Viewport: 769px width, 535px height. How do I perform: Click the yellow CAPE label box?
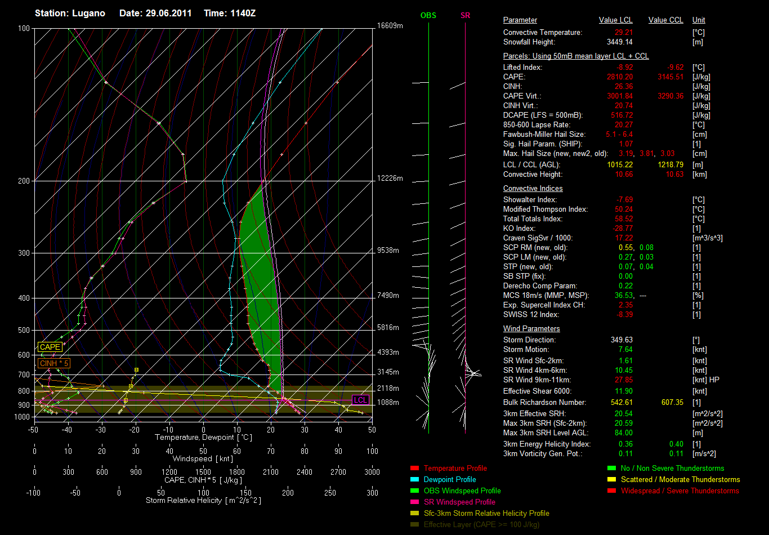50,347
